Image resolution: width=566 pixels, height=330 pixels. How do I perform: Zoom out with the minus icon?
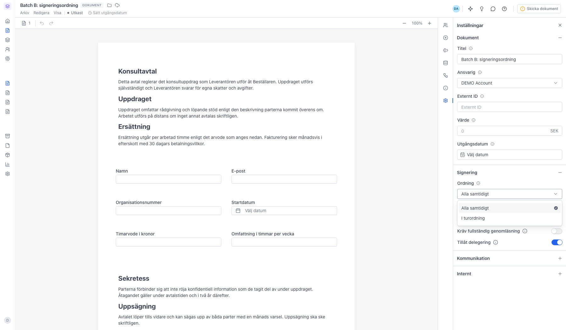point(404,23)
